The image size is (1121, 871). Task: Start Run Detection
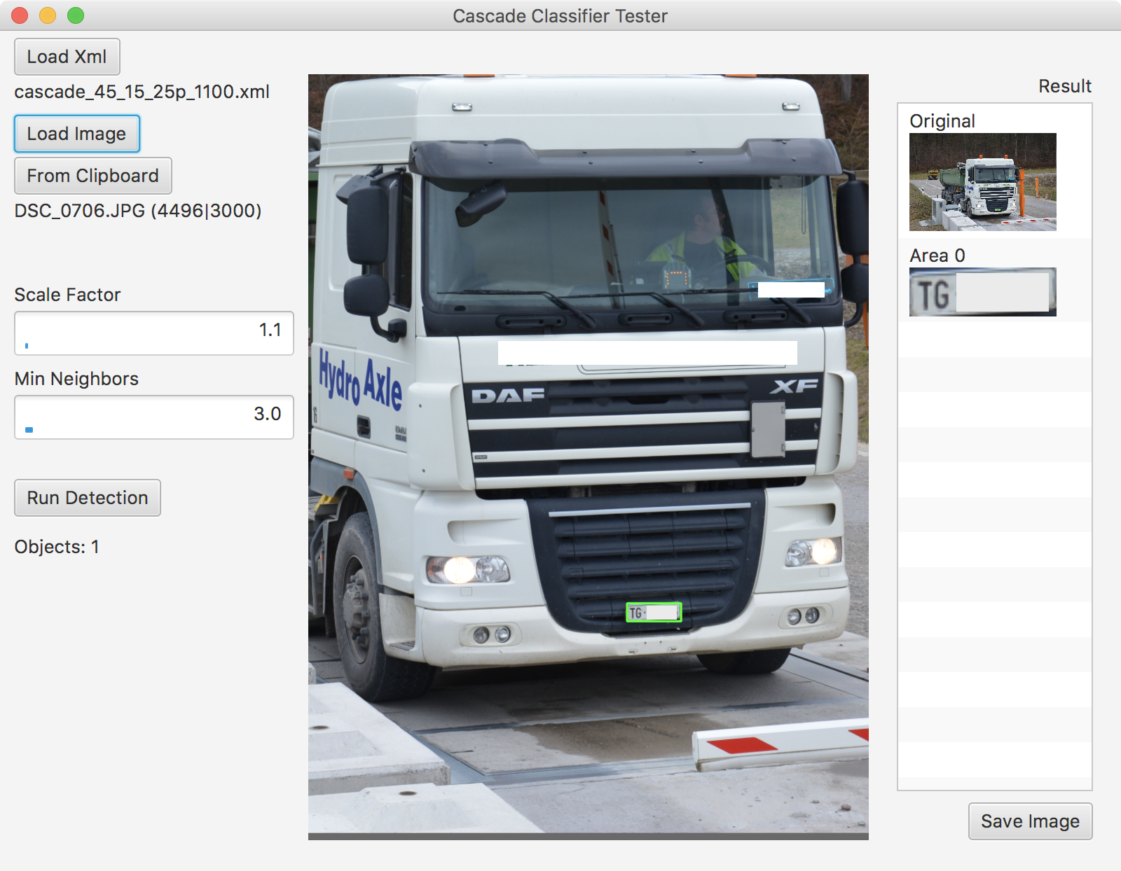(88, 498)
